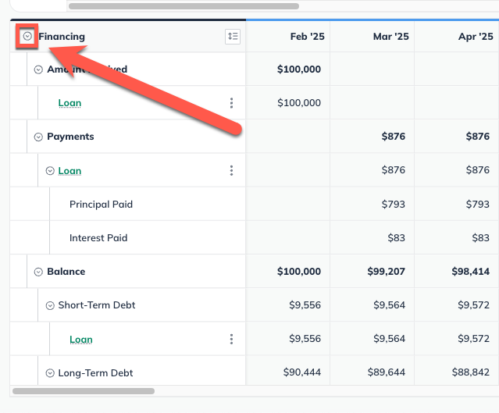Collapse the Payments group chevron
499x413 pixels.
tap(38, 137)
